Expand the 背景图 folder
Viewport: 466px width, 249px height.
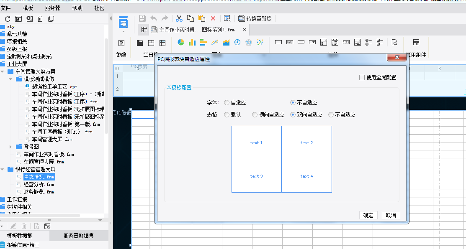tap(11, 147)
